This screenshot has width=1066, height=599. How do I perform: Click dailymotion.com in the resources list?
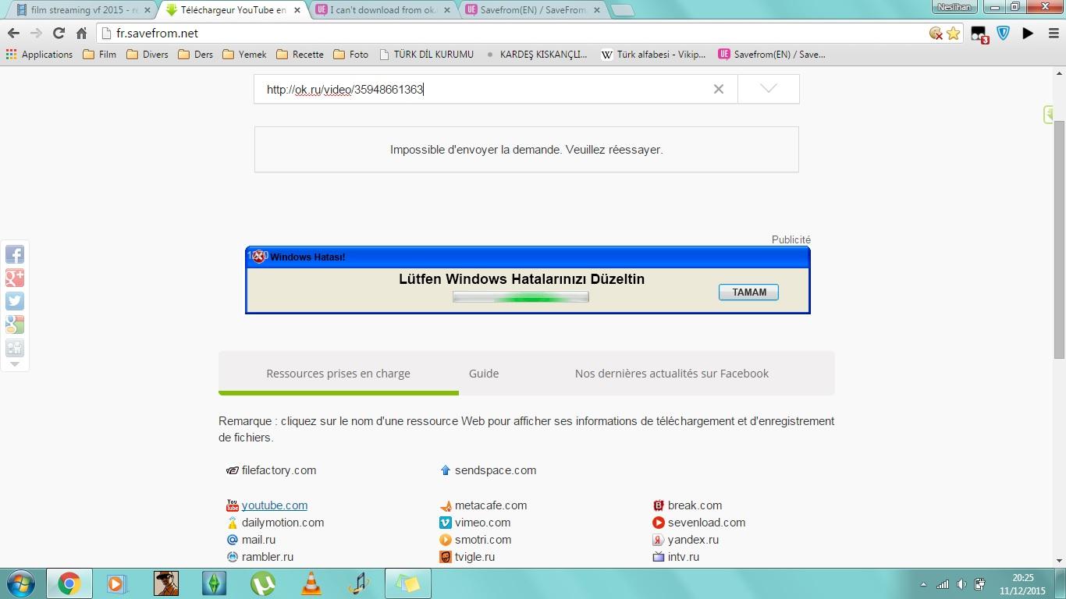click(x=282, y=523)
